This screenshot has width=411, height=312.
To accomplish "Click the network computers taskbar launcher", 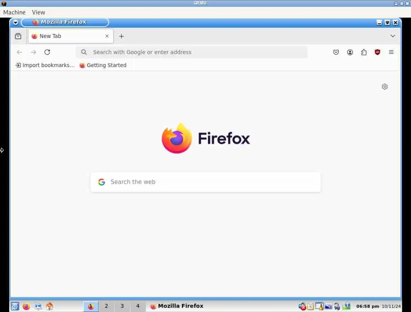I will pyautogui.click(x=38, y=306).
